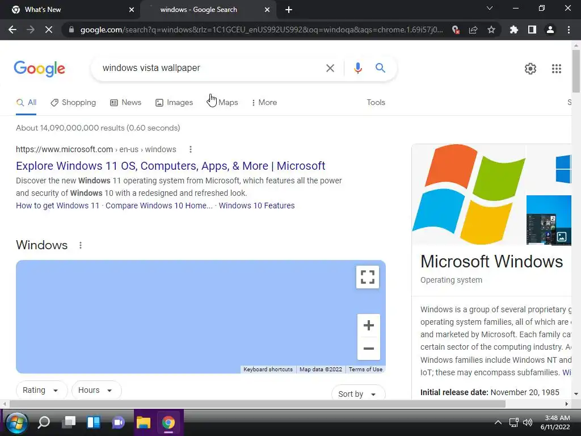Image resolution: width=581 pixels, height=436 pixels.
Task: Open Windows 10 Features link
Action: [x=256, y=206]
